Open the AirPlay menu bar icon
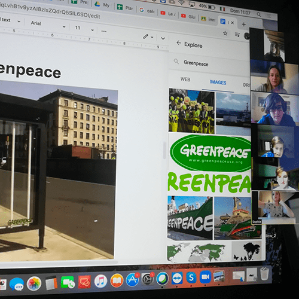The height and width of the screenshot is (299, 299). click(x=191, y=4)
